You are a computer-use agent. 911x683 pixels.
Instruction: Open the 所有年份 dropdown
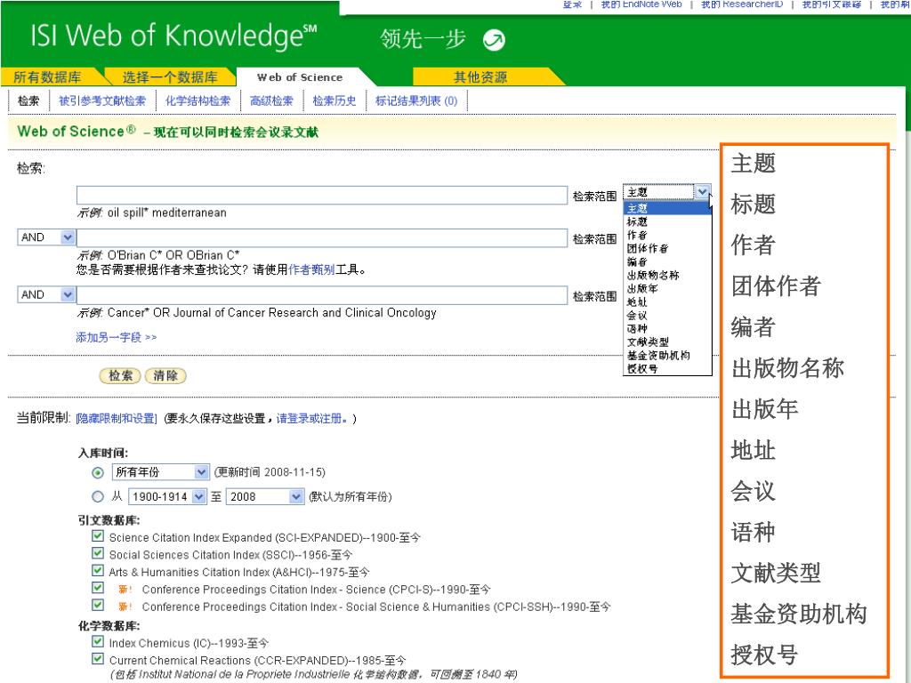(160, 472)
